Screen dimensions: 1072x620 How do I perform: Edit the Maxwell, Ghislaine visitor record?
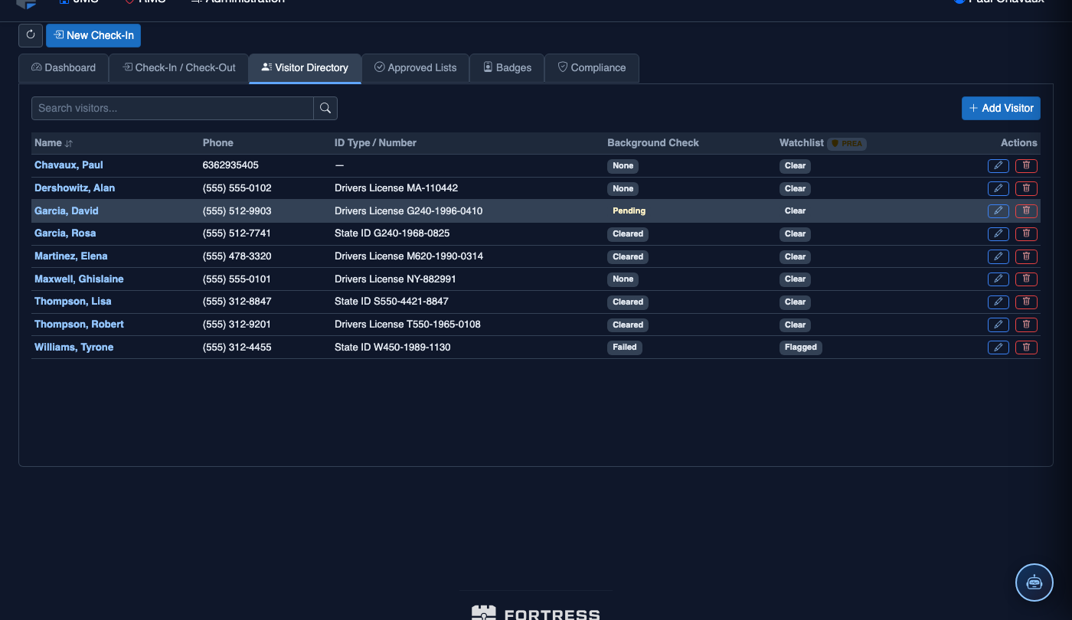pos(998,279)
